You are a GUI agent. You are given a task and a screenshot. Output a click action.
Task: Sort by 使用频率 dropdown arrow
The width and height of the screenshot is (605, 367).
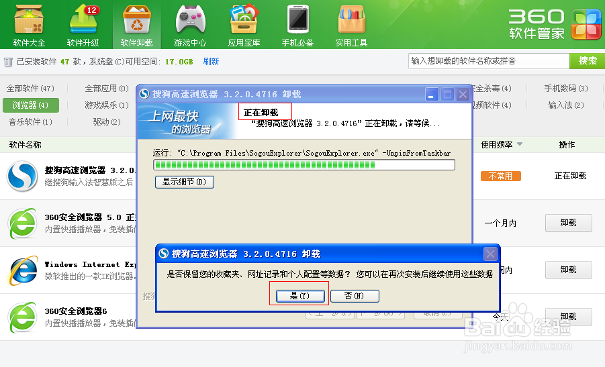click(520, 144)
